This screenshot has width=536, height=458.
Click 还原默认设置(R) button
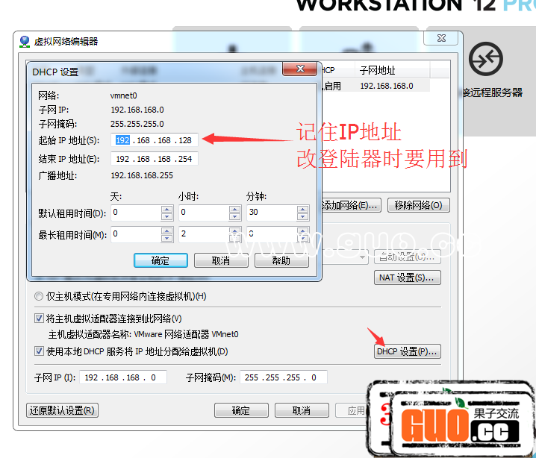62,410
